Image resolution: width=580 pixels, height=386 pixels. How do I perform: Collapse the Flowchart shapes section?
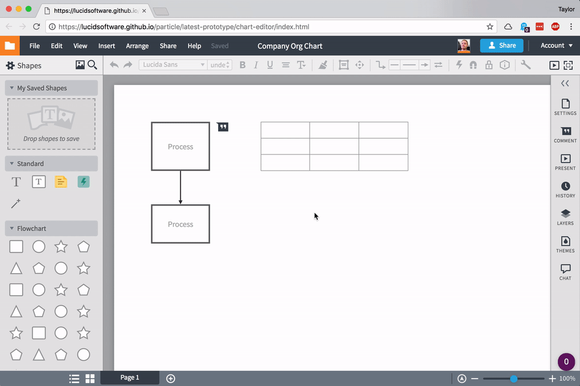click(12, 229)
